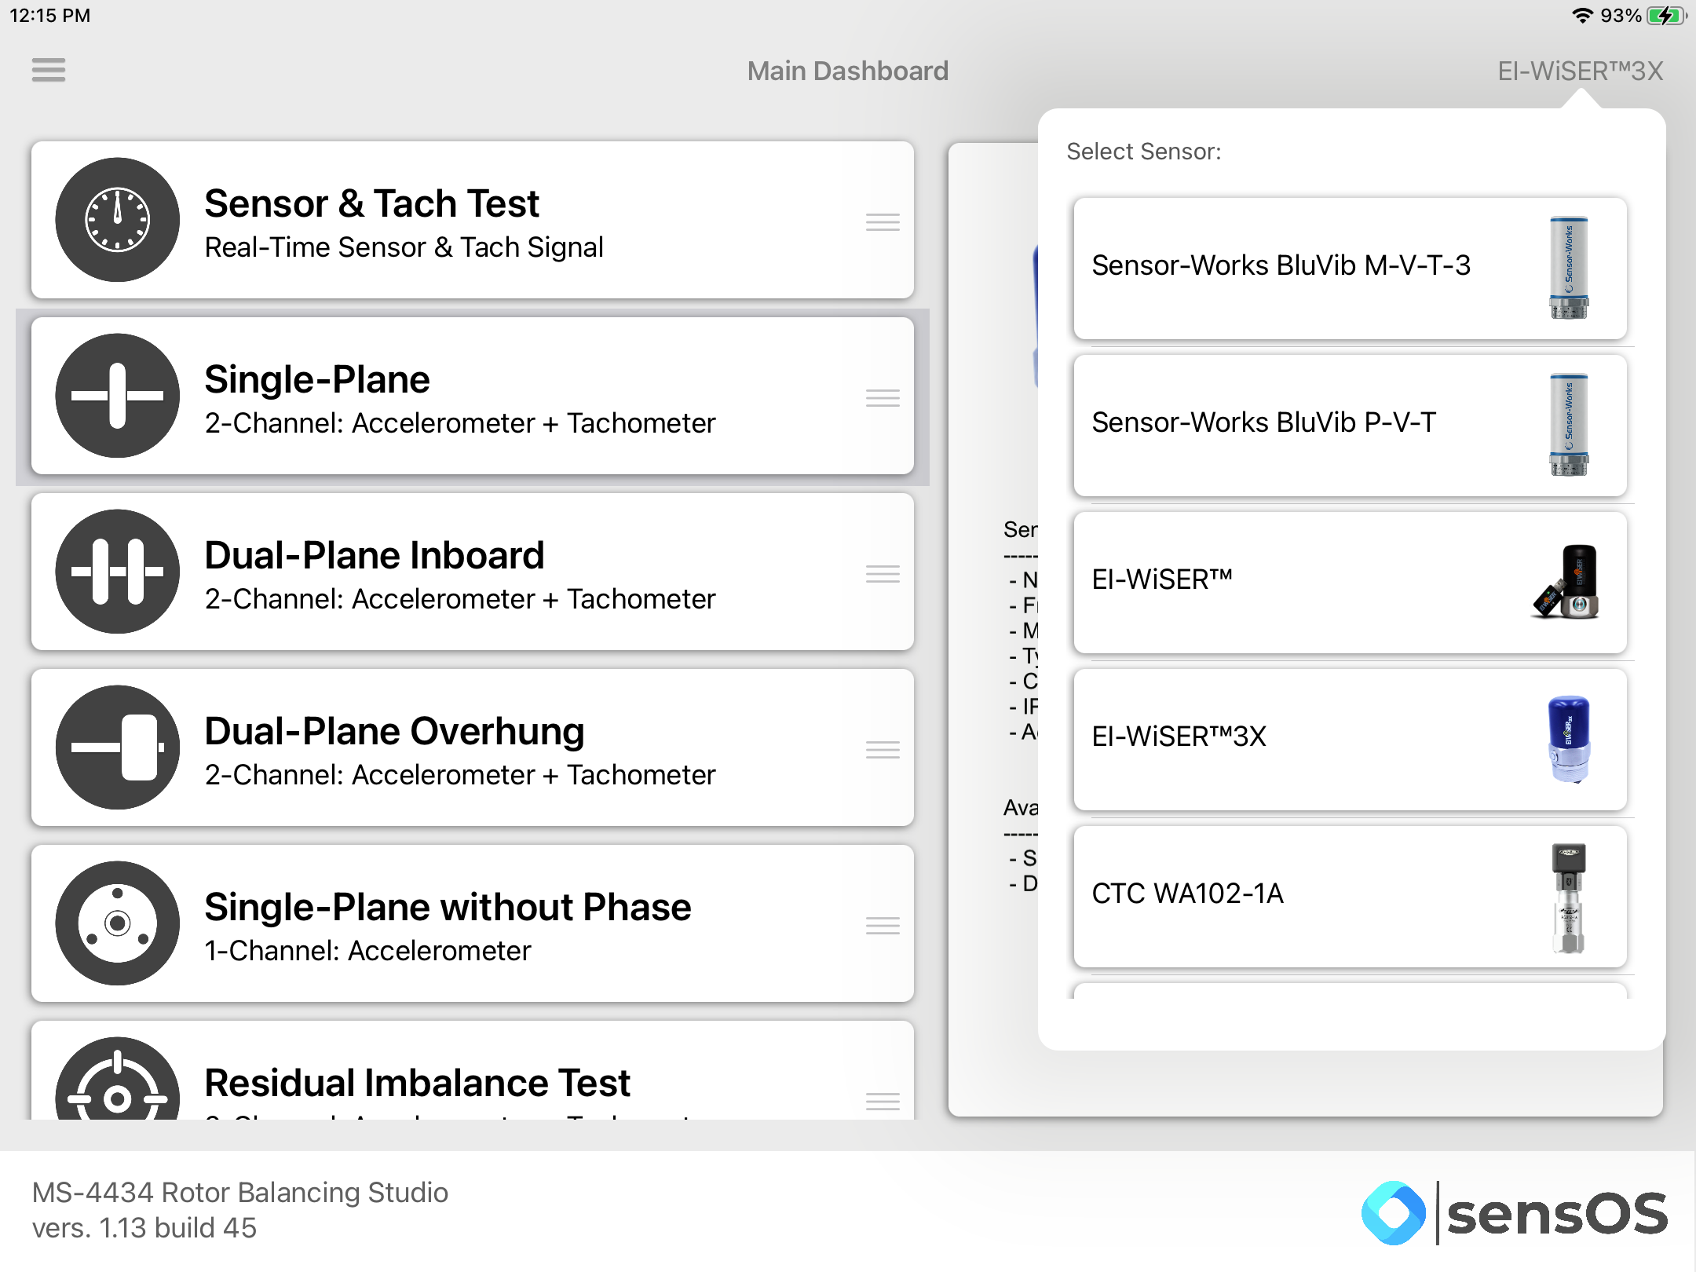1696x1272 pixels.
Task: Click the EI-WiSER™ sensor and dongle image
Action: pyautogui.click(x=1566, y=582)
